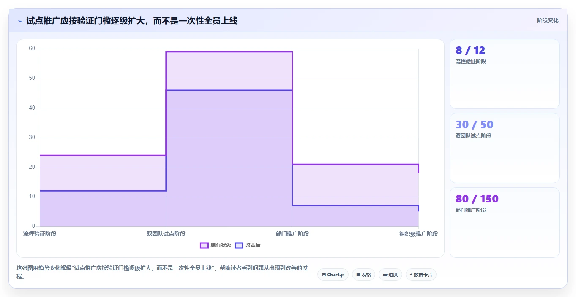The height and width of the screenshot is (297, 576).
Task: Toggle the 原有状态 legend swatch
Action: click(x=204, y=245)
